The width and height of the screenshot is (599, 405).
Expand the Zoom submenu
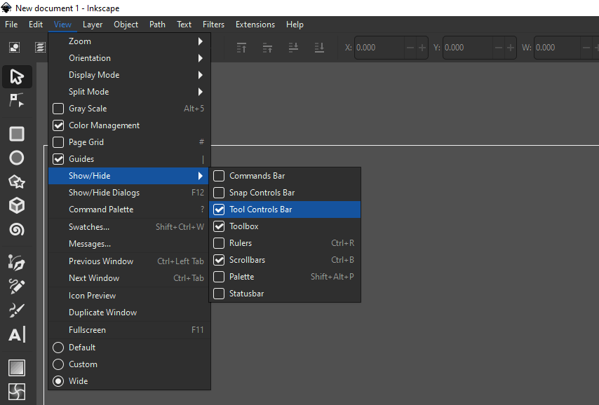pyautogui.click(x=130, y=41)
